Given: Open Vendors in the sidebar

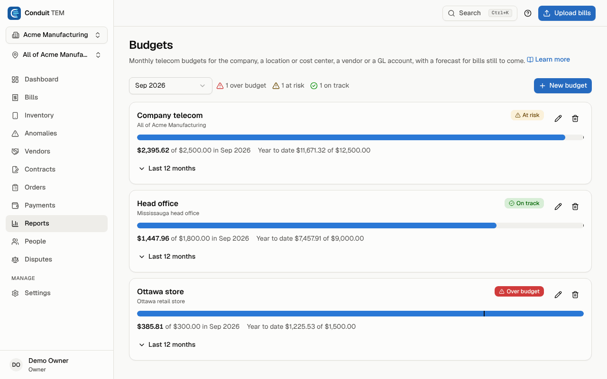Looking at the screenshot, I should [56, 152].
